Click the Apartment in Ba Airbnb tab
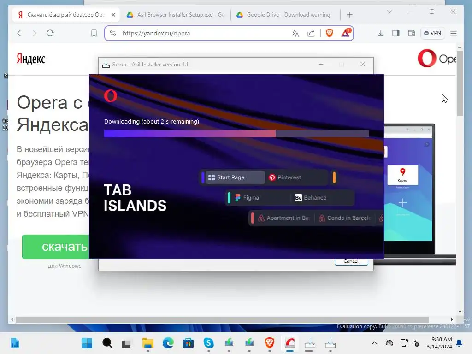 [x=283, y=218]
